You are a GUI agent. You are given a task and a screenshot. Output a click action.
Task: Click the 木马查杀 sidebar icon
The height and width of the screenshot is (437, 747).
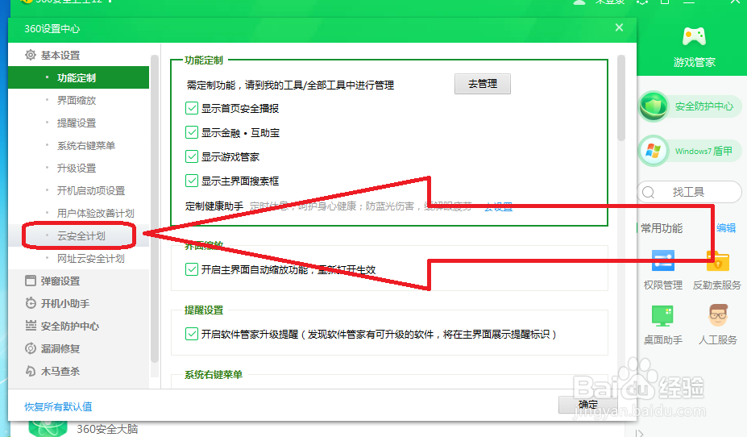point(31,371)
